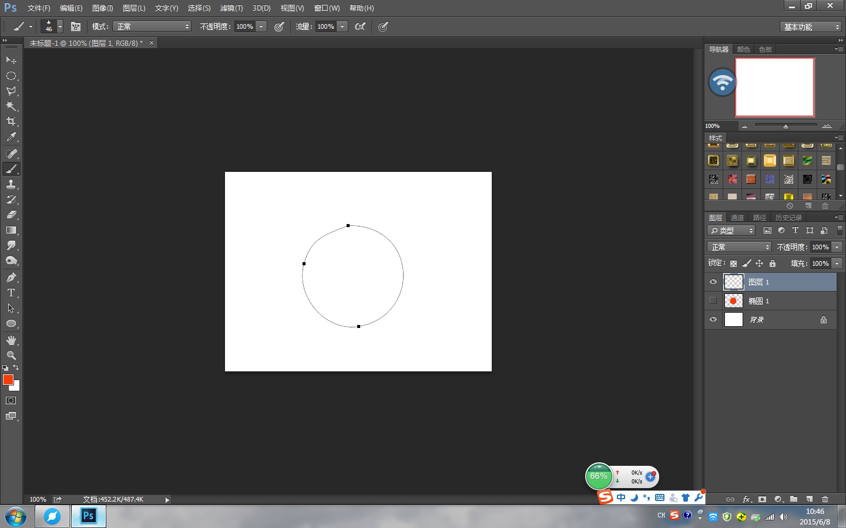The height and width of the screenshot is (528, 846).
Task: Open the layer blend mode 正常 dropdown
Action: point(738,247)
